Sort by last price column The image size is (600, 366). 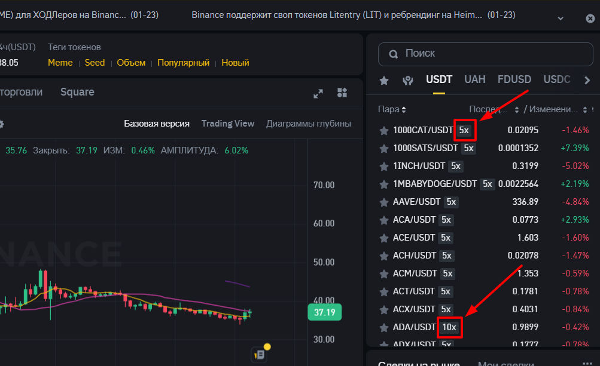[x=494, y=109]
